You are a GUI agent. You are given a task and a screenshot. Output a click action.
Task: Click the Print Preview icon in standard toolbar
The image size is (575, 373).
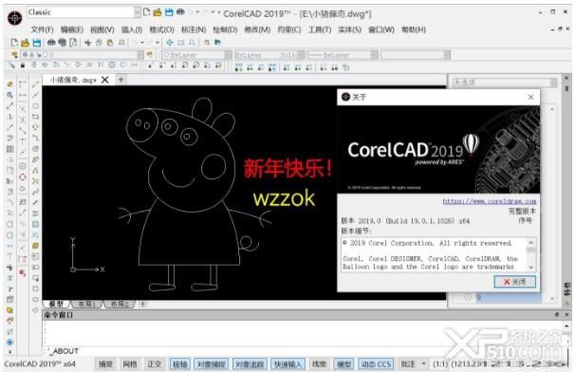(73, 43)
